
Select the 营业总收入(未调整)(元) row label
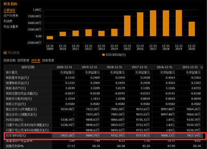coord(21,109)
